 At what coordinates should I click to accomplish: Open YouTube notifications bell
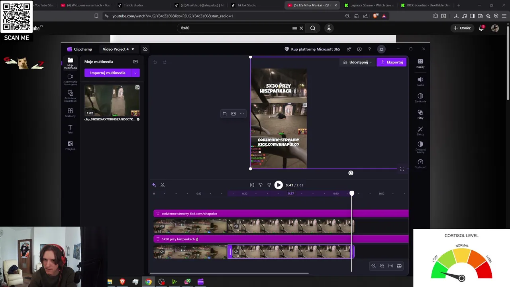click(481, 28)
